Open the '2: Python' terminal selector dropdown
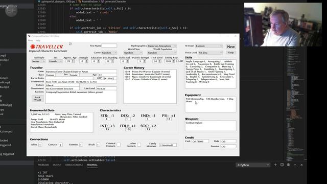 (253, 165)
